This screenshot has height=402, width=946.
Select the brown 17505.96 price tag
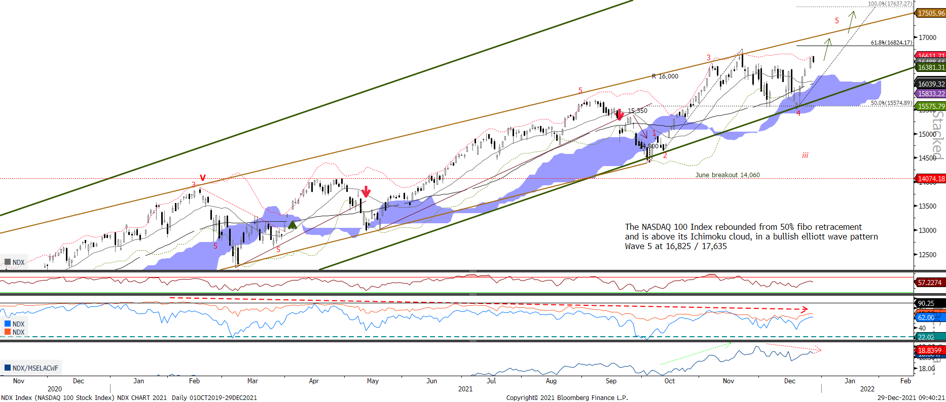point(931,13)
